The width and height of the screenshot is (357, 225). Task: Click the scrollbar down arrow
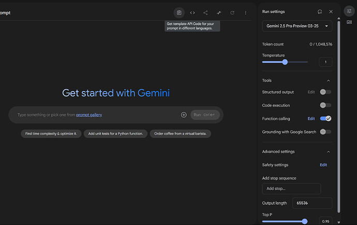coord(338,222)
